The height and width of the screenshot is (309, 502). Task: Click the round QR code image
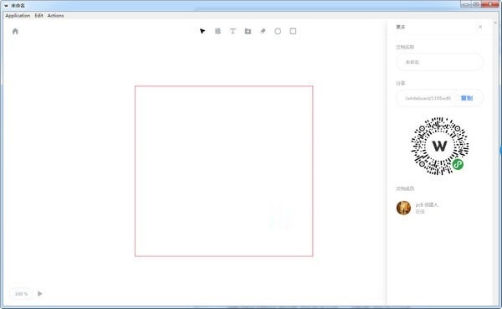pos(439,147)
